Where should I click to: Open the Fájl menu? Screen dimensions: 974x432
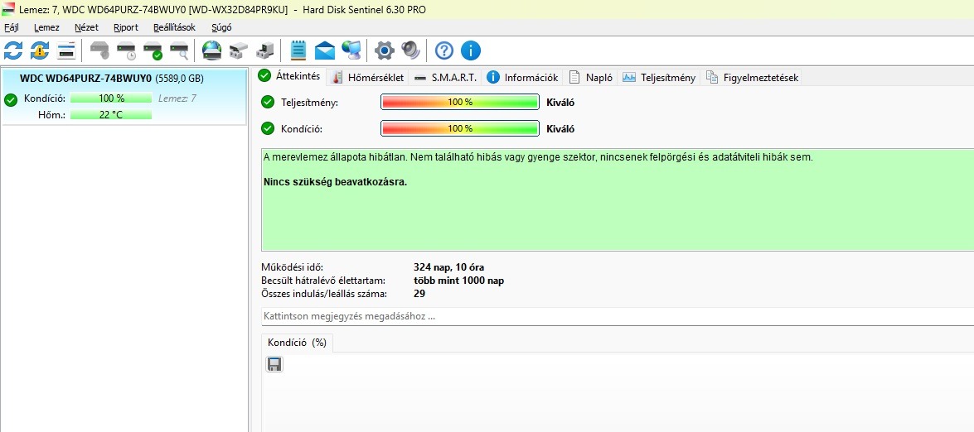(x=12, y=27)
